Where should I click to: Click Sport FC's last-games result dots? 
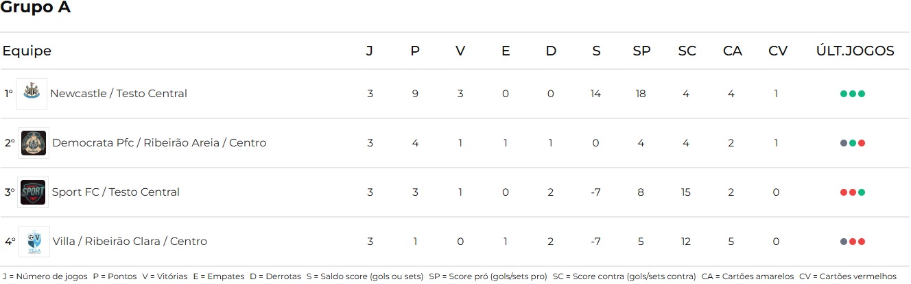pyautogui.click(x=852, y=192)
